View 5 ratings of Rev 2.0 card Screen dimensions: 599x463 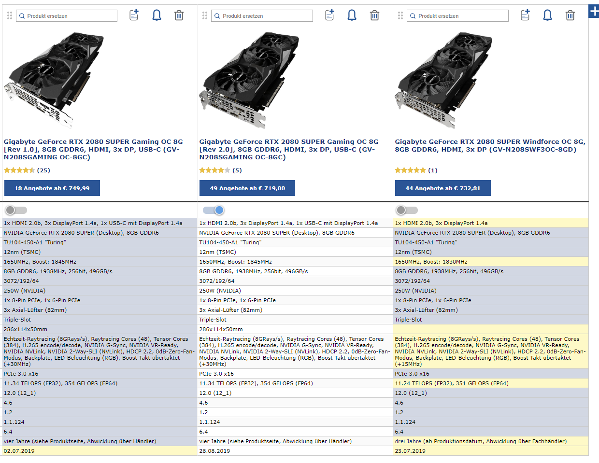tap(221, 170)
